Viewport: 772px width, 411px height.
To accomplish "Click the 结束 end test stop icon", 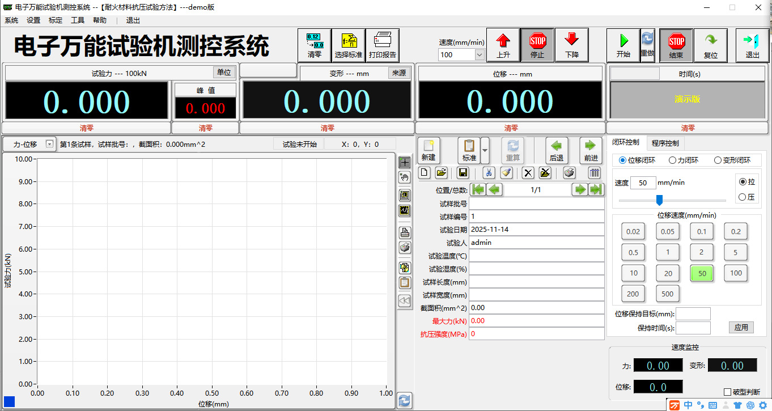I will [x=676, y=45].
